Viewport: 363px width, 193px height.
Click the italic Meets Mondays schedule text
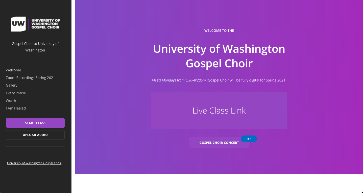click(179, 80)
